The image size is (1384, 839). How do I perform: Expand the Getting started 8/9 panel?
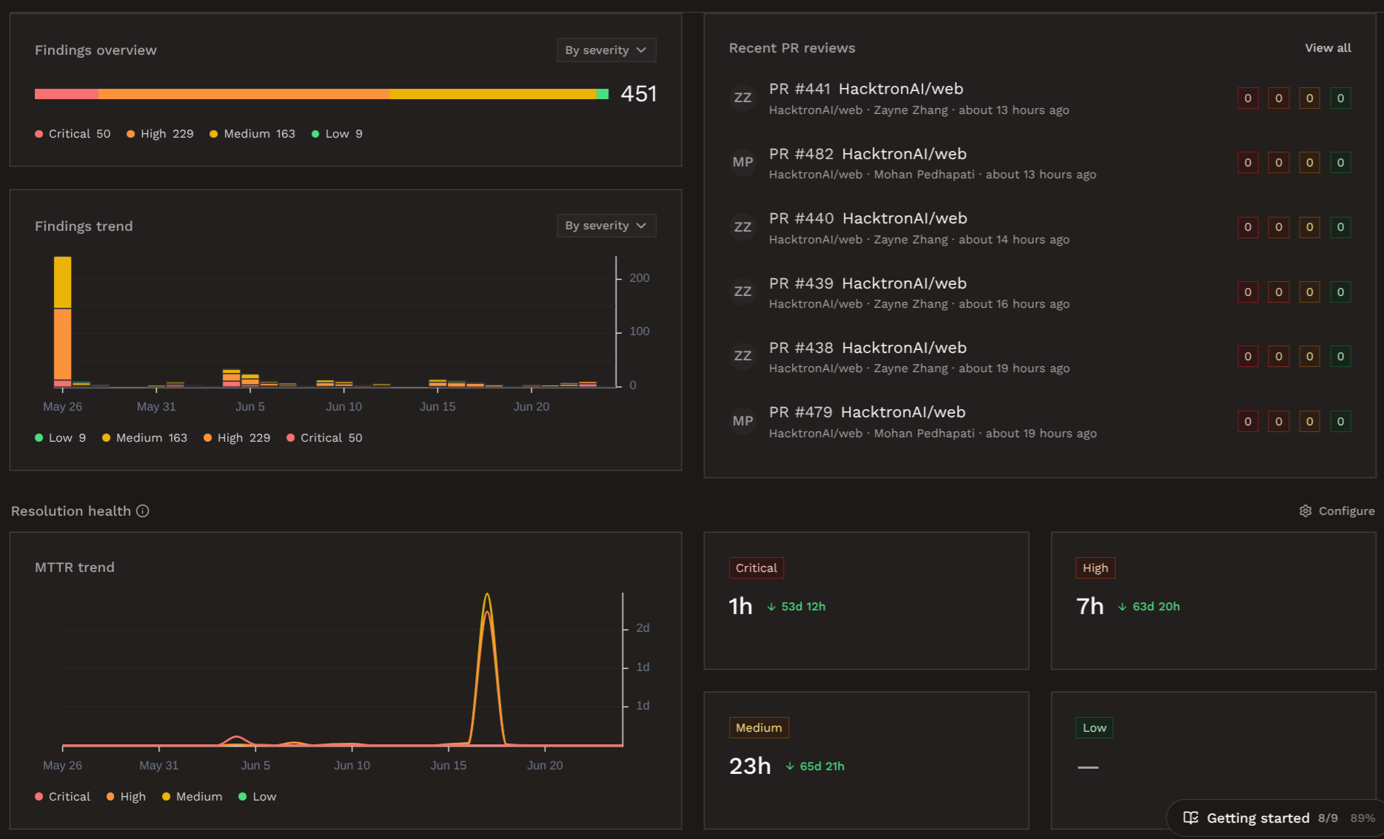click(x=1276, y=818)
